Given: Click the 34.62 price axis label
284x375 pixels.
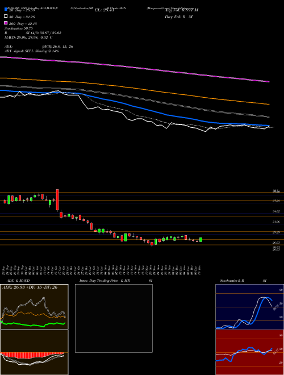Looking at the screenshot, I should click(277, 211).
